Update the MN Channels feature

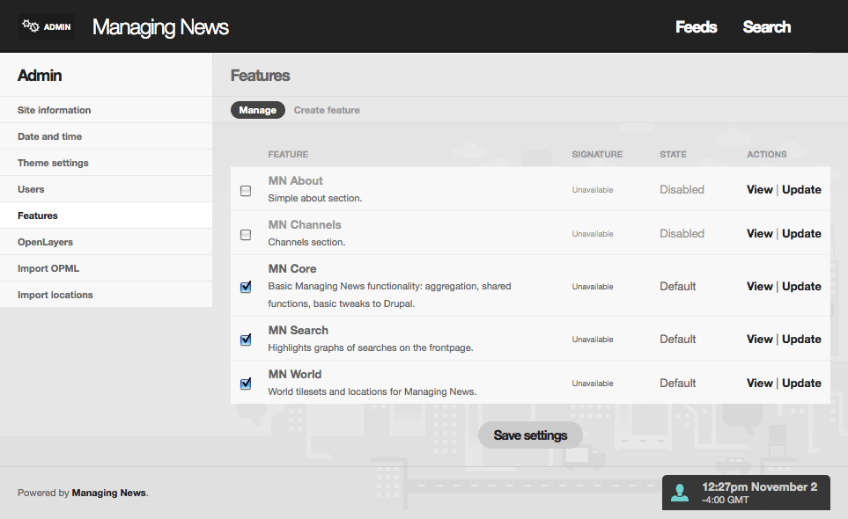point(801,234)
